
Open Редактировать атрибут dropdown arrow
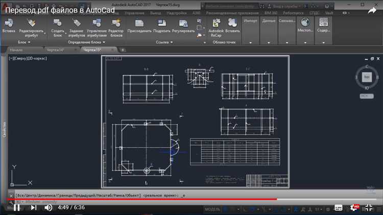tap(45, 34)
